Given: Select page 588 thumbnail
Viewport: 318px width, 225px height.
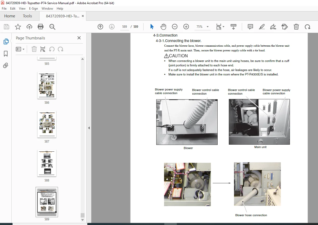Looking at the screenshot, I should (x=47, y=163).
